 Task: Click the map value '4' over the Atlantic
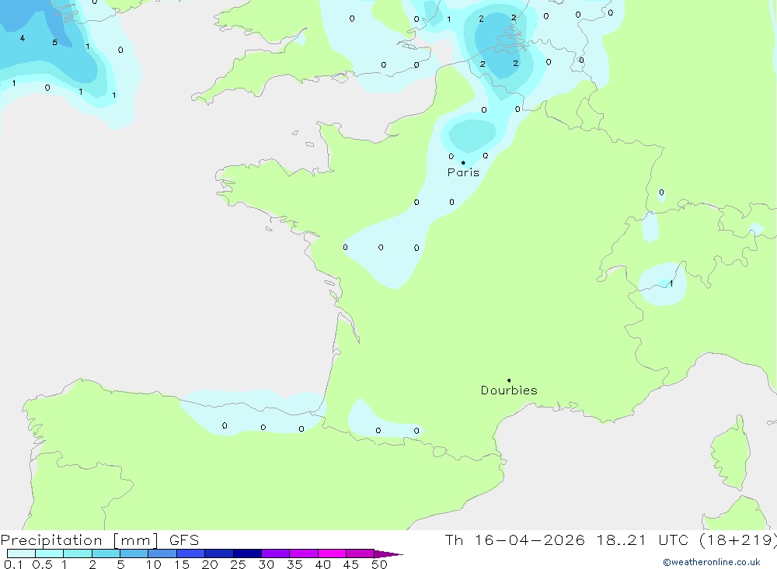click(23, 38)
